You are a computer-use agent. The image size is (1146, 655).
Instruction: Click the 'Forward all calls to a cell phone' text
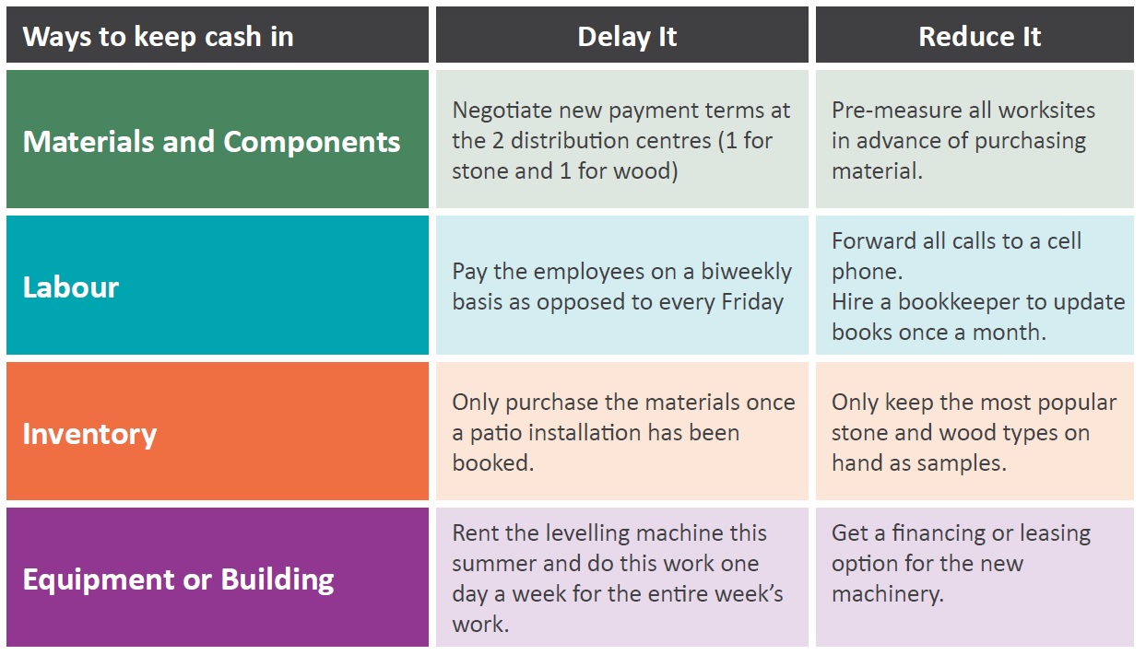[957, 256]
